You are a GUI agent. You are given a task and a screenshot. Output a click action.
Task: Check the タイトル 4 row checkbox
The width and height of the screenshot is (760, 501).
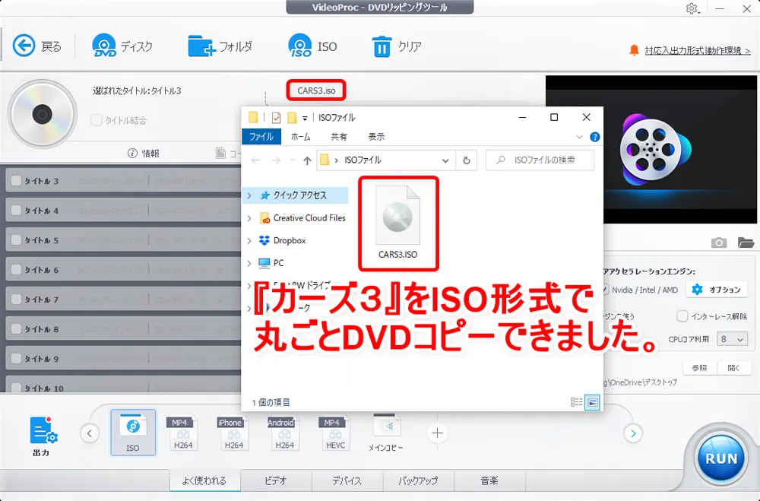[x=16, y=211]
